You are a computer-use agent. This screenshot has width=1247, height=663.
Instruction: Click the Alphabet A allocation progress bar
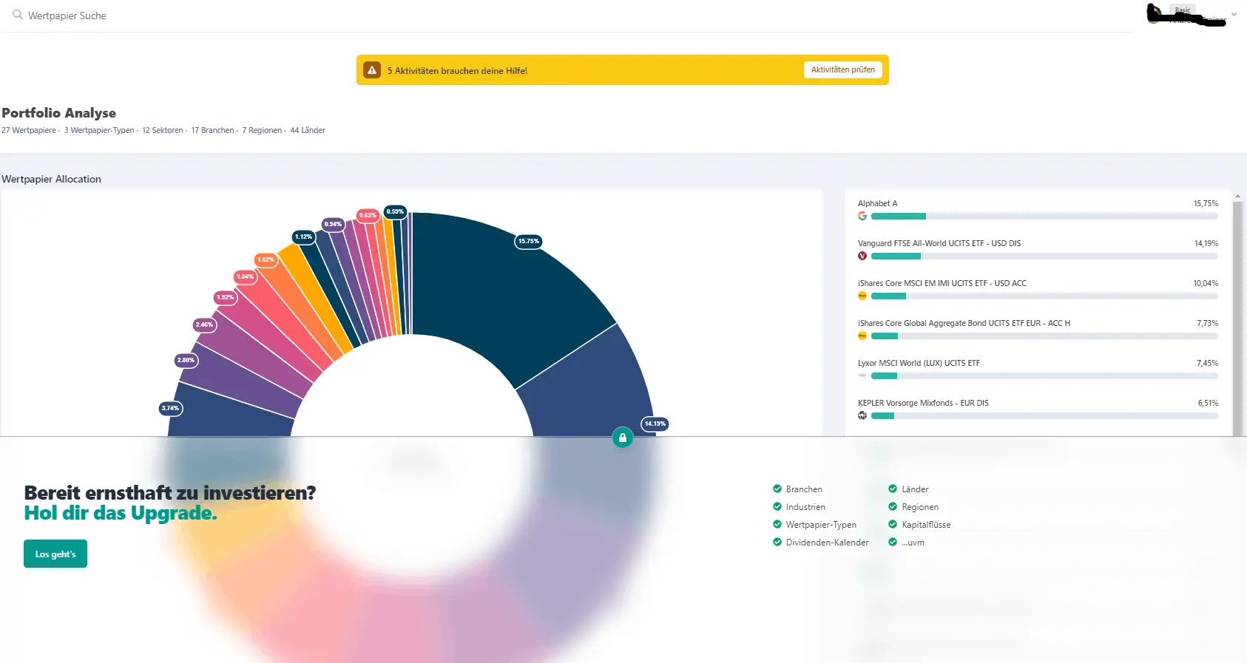(1044, 217)
